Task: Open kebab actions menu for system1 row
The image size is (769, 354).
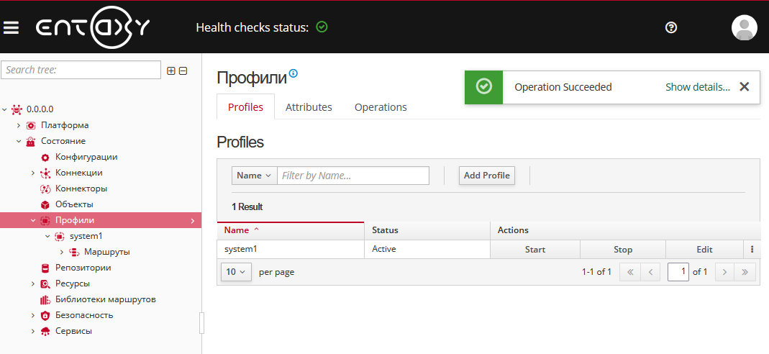Action: click(x=752, y=250)
